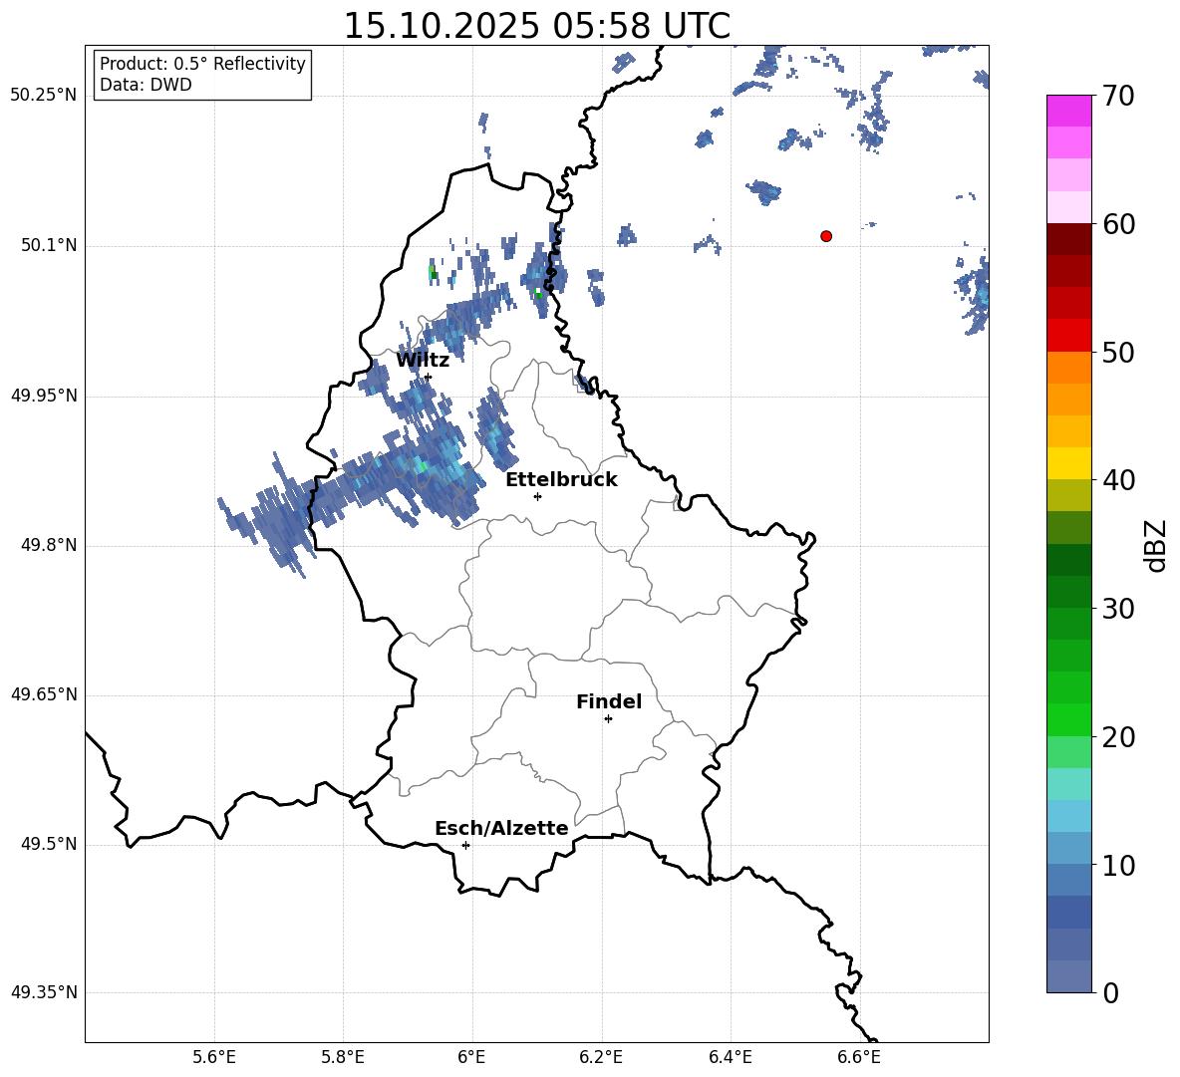Click the 30 tick on the colorbar
Image resolution: width=1180 pixels, height=1077 pixels.
click(x=1118, y=609)
